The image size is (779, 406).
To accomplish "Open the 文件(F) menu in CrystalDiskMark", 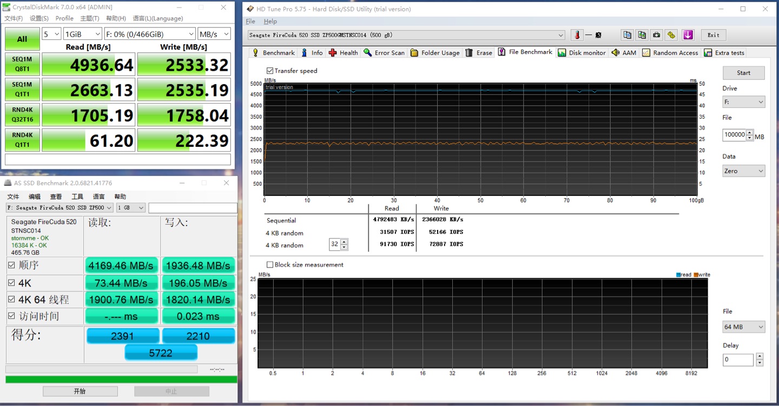I will (x=14, y=18).
